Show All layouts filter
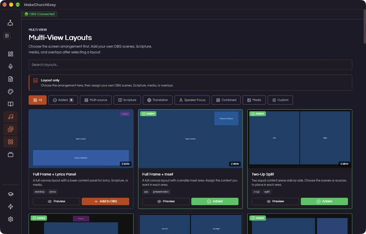Screen dimensions: 366x234 [38, 100]
